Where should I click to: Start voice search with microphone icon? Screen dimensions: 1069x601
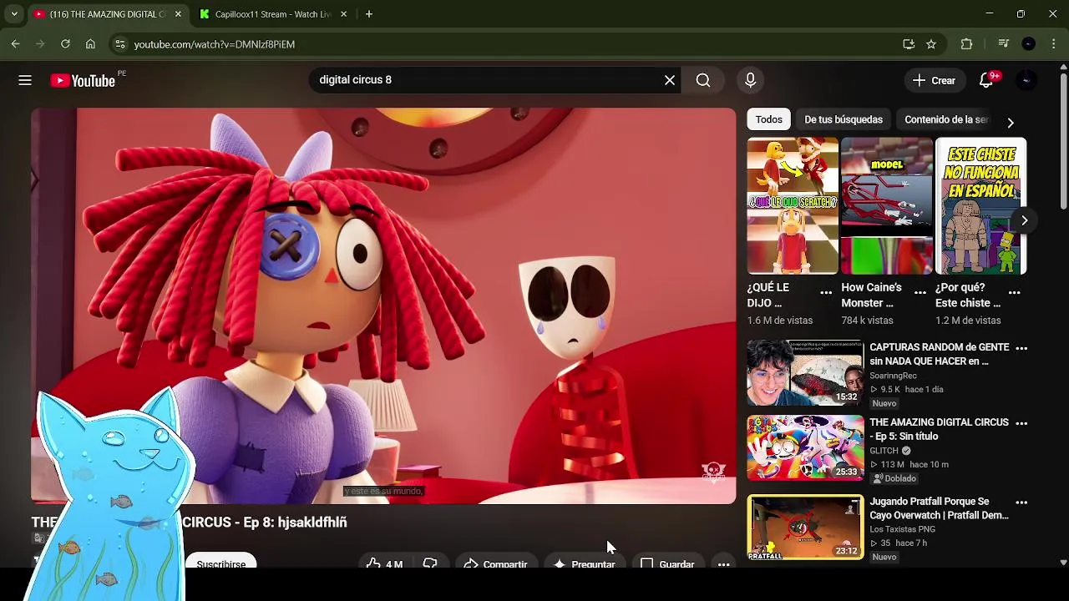pos(750,80)
